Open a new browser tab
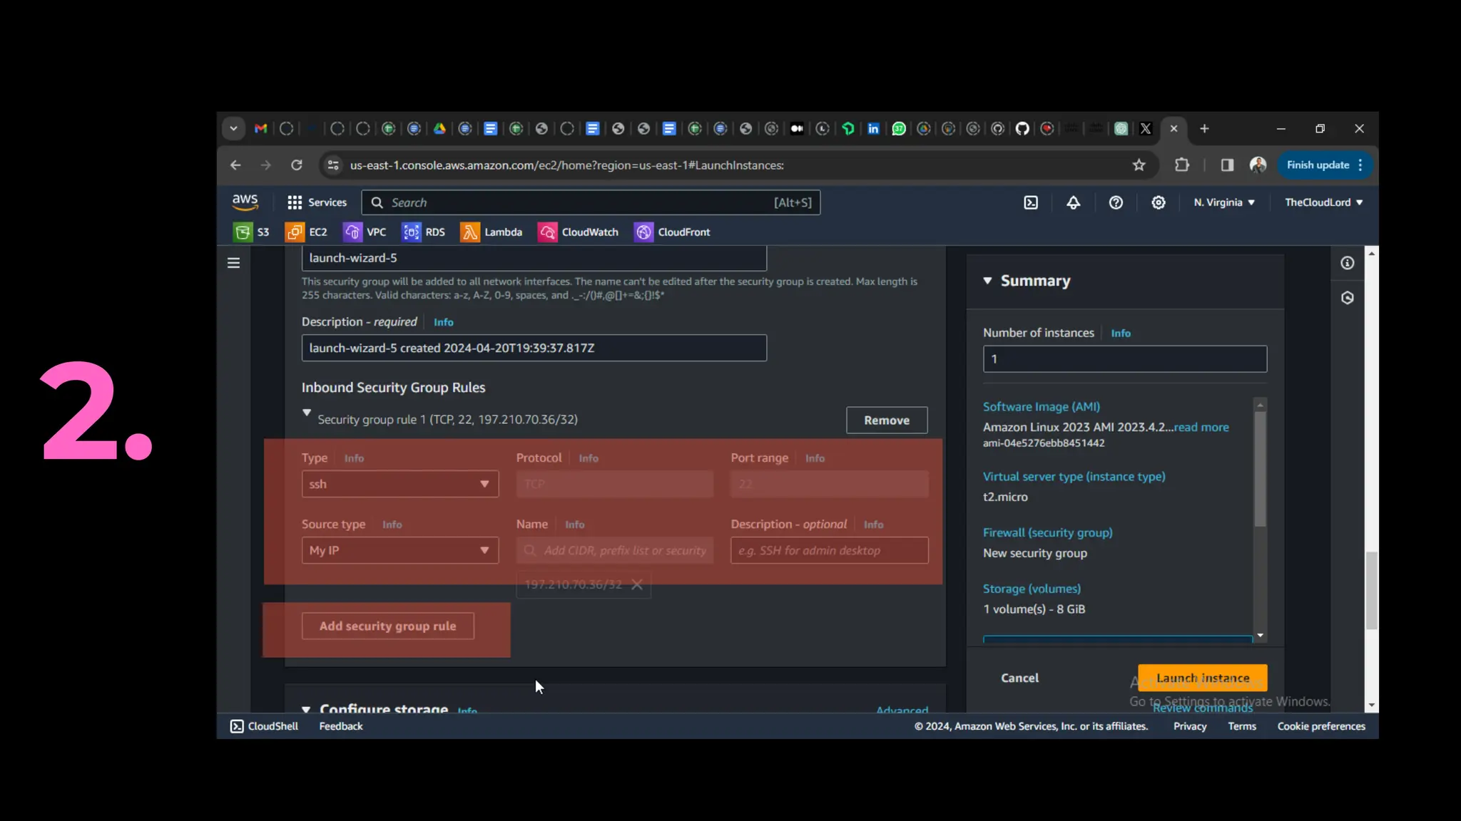Screen dimensions: 1461x821 pos(1204,129)
